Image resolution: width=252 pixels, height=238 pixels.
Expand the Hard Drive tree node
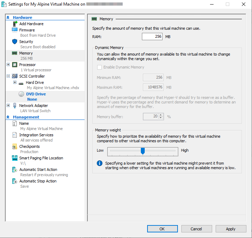(15, 82)
